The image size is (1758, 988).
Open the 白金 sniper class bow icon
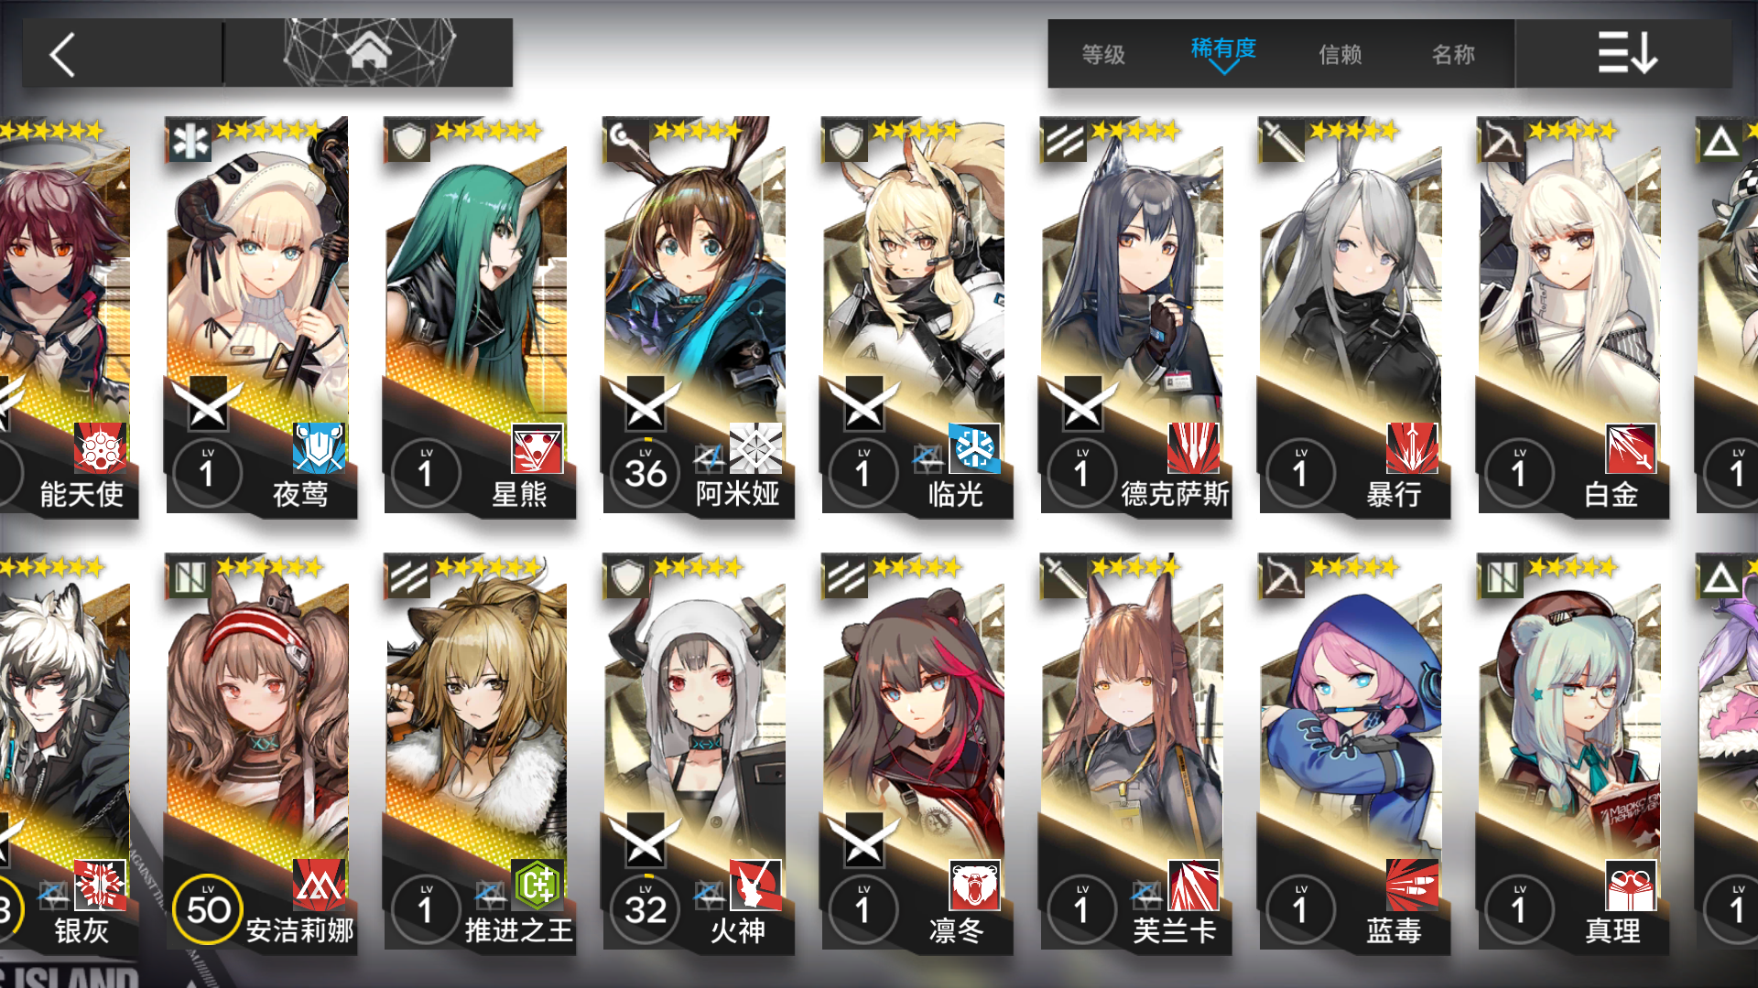coord(1502,141)
